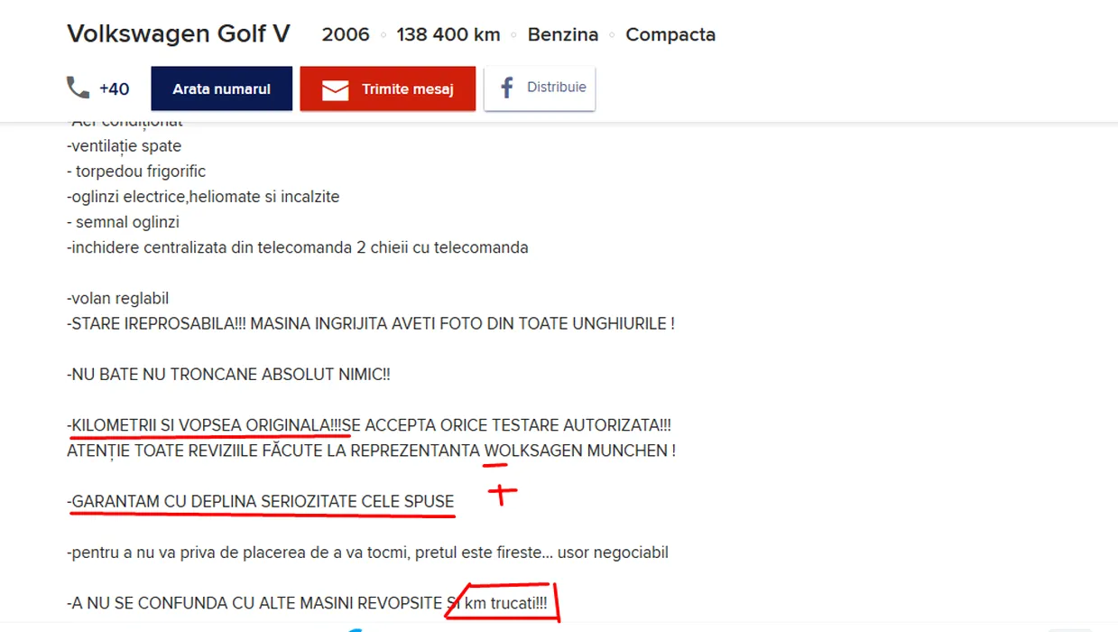Click the GARANTAM CU DEPLINA SERIOZITATE line
Image resolution: width=1118 pixels, height=632 pixels.
(261, 501)
